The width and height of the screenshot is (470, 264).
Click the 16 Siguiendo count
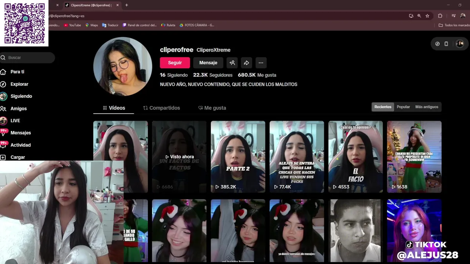pos(174,75)
